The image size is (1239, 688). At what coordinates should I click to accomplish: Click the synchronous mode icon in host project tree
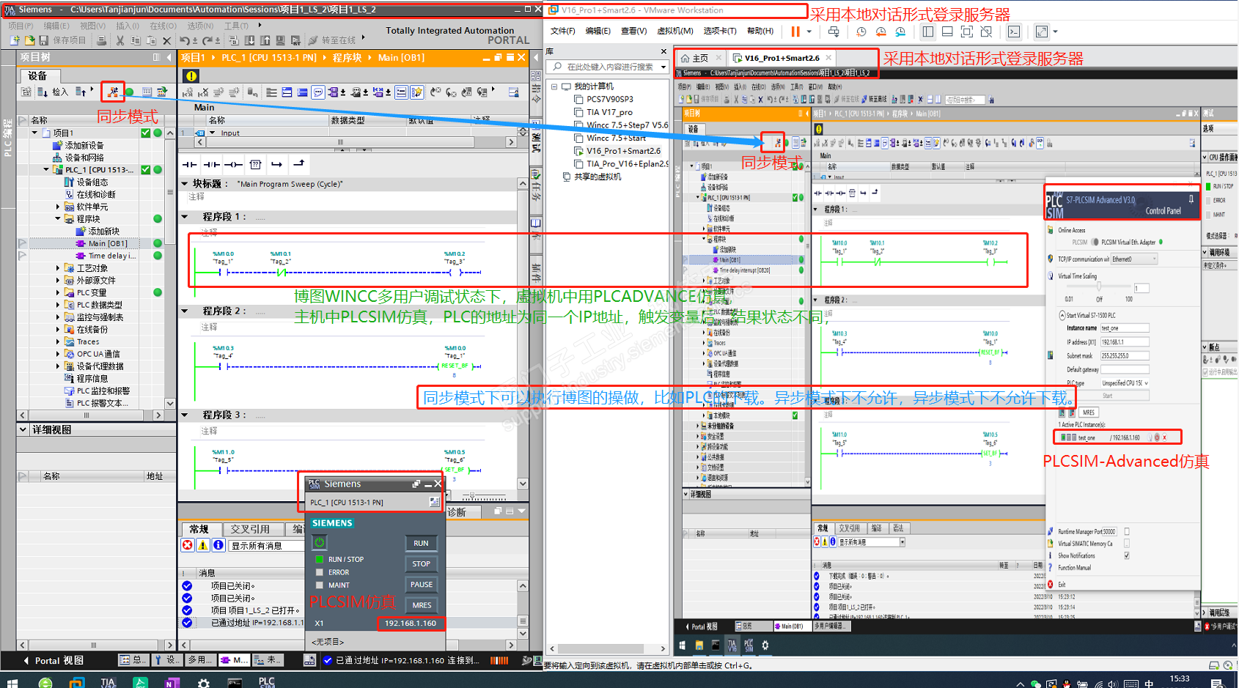(113, 92)
